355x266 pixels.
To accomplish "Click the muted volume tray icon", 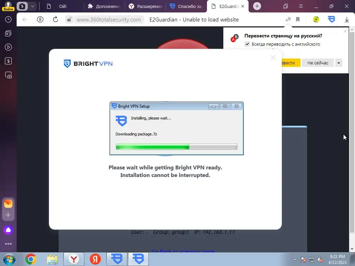I will [320, 259].
